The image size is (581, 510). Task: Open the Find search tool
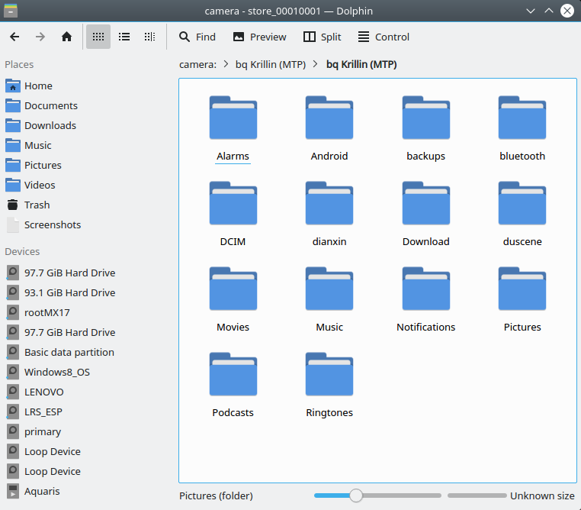click(x=197, y=37)
